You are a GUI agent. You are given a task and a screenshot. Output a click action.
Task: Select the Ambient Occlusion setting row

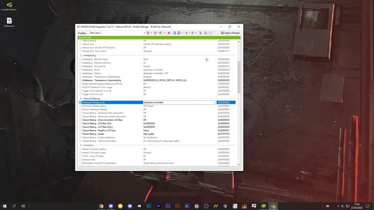tap(157, 149)
